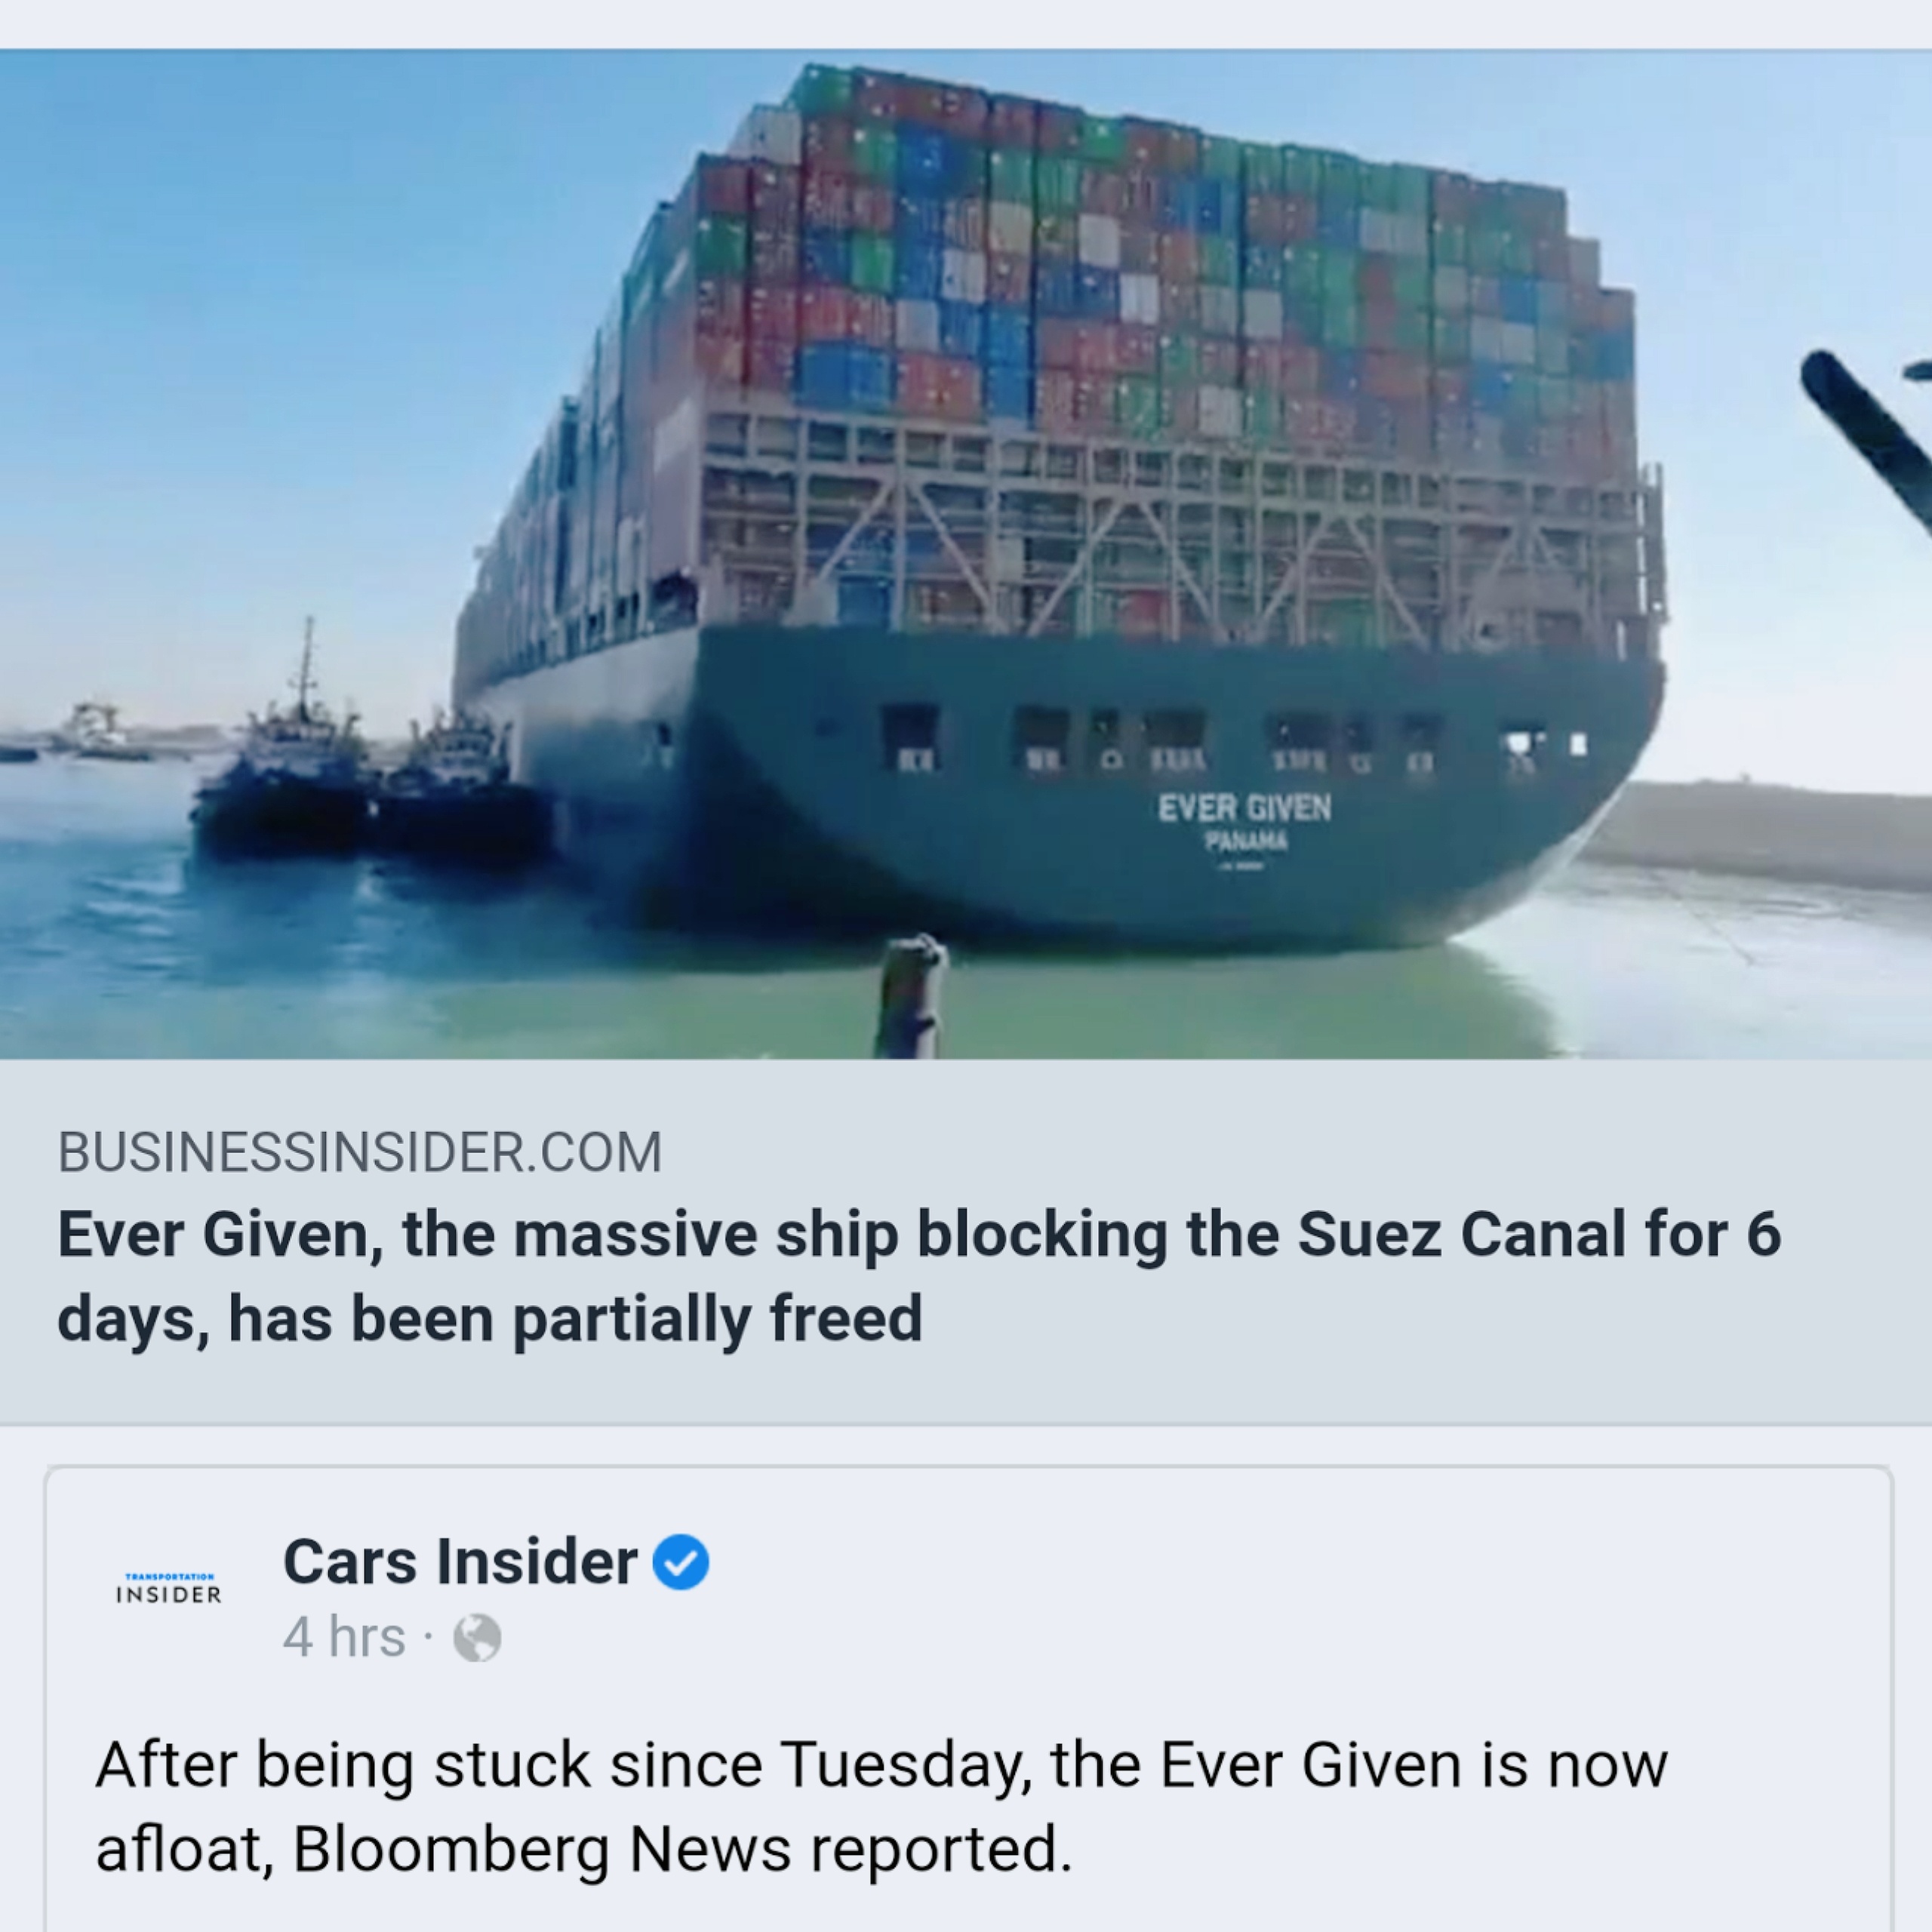Open the Ever Given ship article image
This screenshot has height=1932, width=1932.
[966, 554]
